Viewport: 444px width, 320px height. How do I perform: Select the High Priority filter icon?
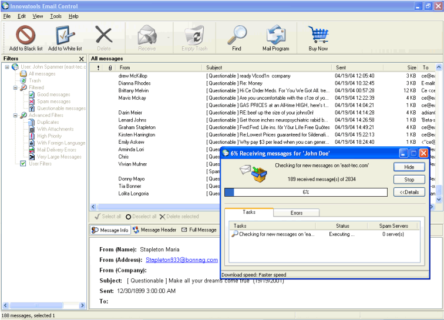tap(32, 136)
